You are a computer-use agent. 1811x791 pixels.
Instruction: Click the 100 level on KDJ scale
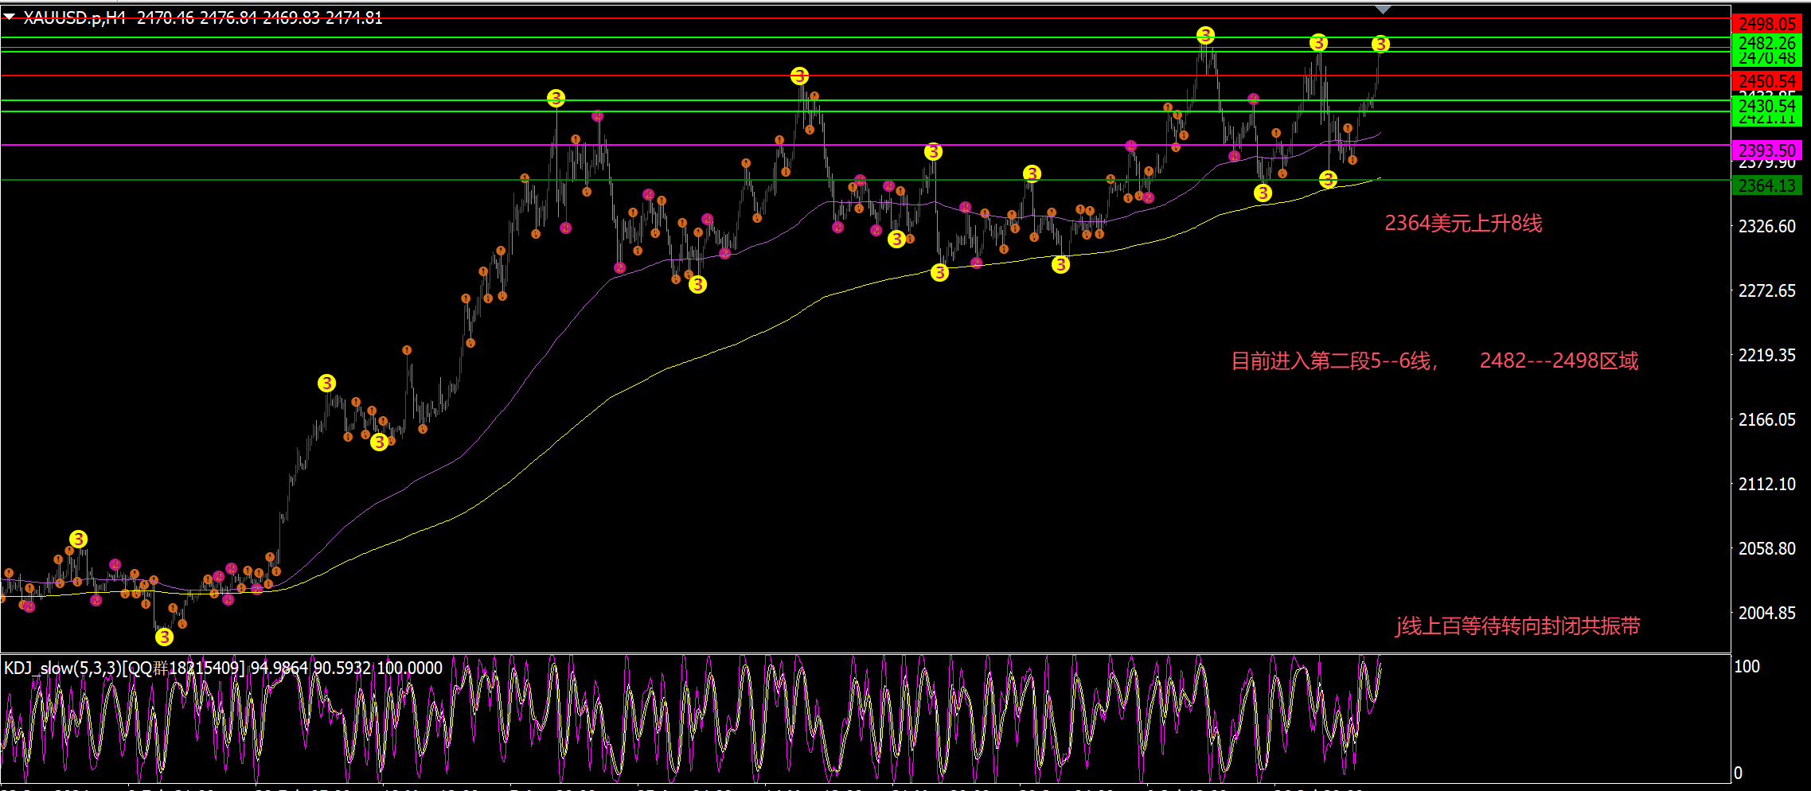point(1747,666)
